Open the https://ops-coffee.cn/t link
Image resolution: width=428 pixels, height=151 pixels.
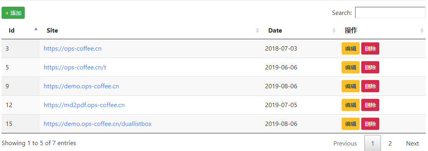pos(75,67)
